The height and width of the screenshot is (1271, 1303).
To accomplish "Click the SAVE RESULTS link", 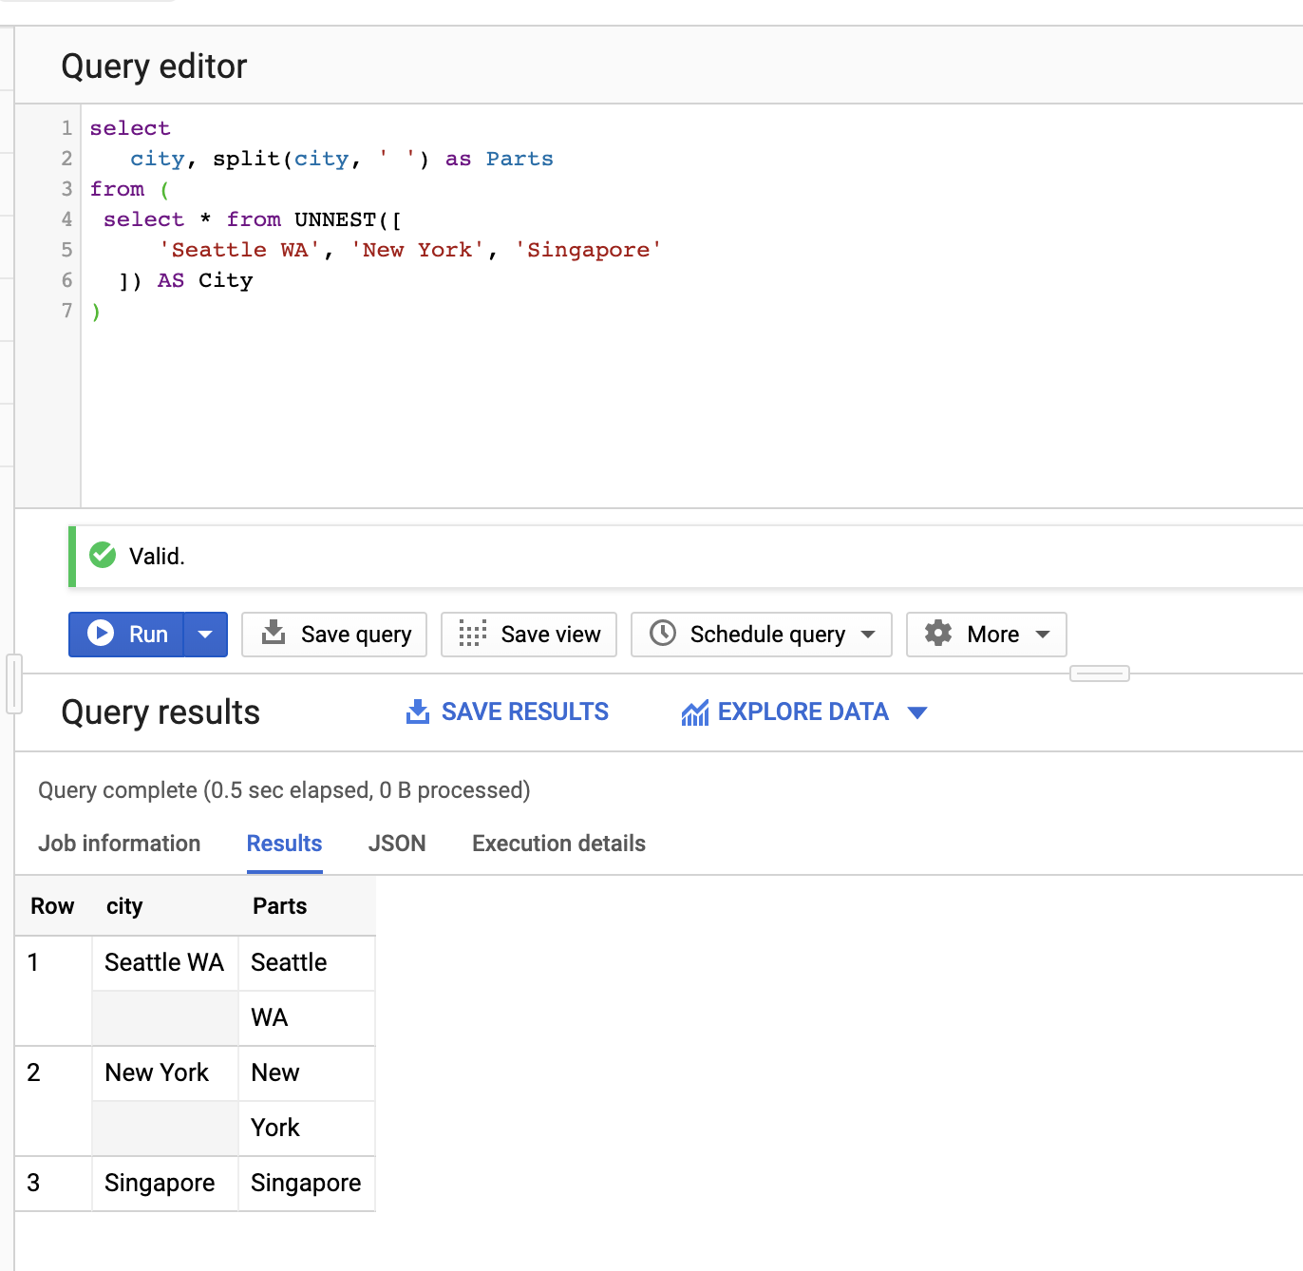I will point(524,711).
